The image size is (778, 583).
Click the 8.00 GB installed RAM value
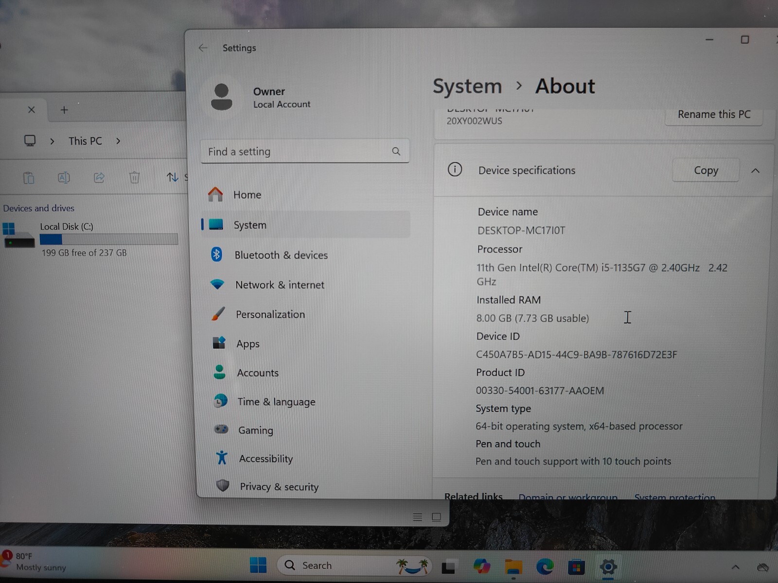[x=532, y=318]
